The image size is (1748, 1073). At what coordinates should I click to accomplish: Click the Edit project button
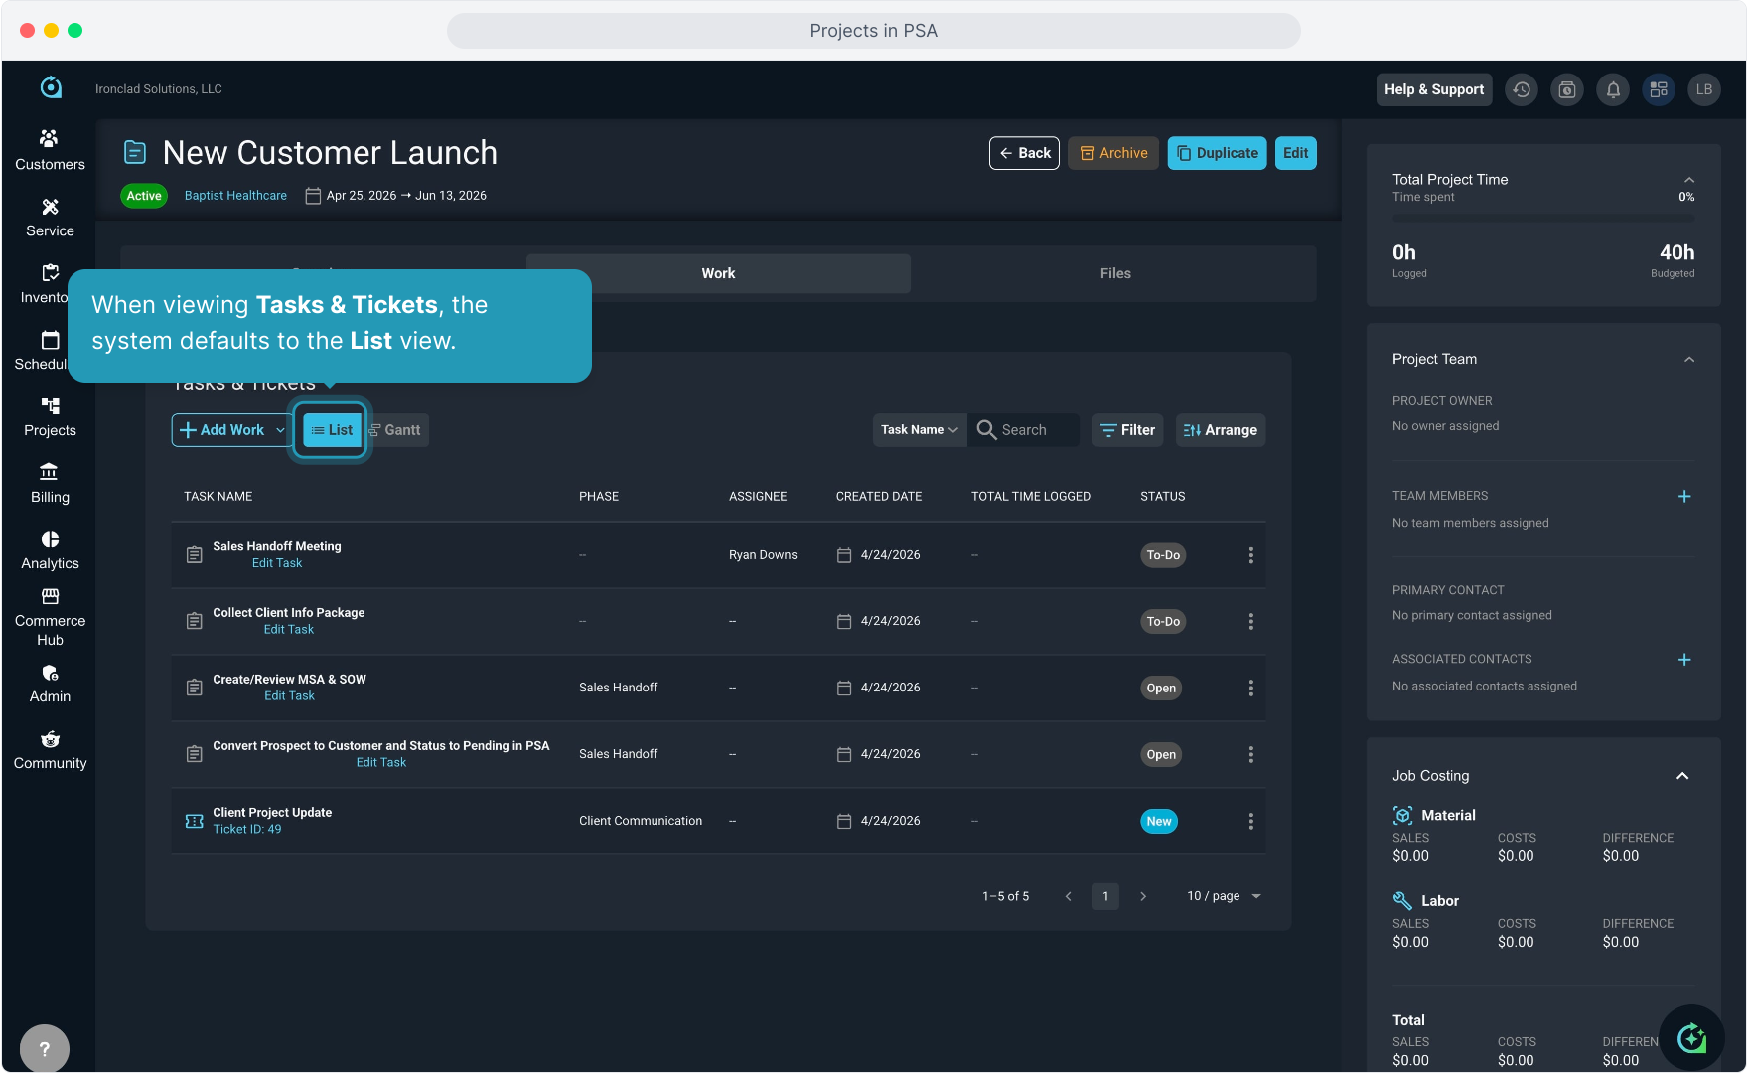click(x=1295, y=153)
